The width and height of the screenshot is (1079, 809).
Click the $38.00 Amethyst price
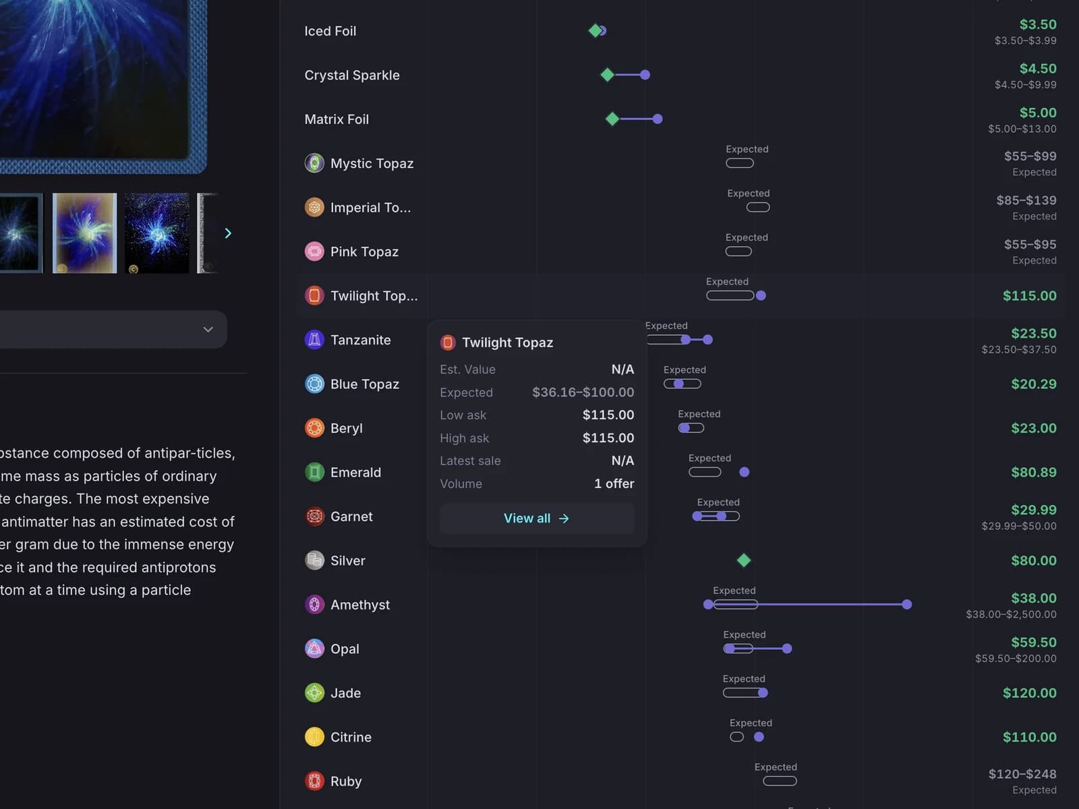coord(1033,598)
